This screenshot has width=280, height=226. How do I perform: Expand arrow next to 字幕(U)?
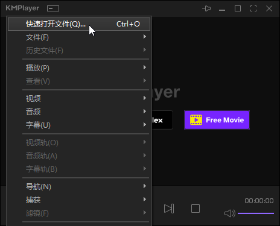pyautogui.click(x=145, y=125)
